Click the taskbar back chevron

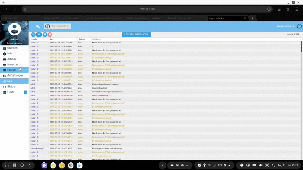coord(29,165)
